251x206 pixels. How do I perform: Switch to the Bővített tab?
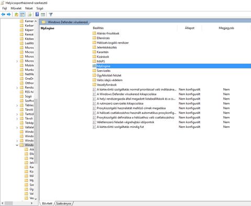click(47, 203)
